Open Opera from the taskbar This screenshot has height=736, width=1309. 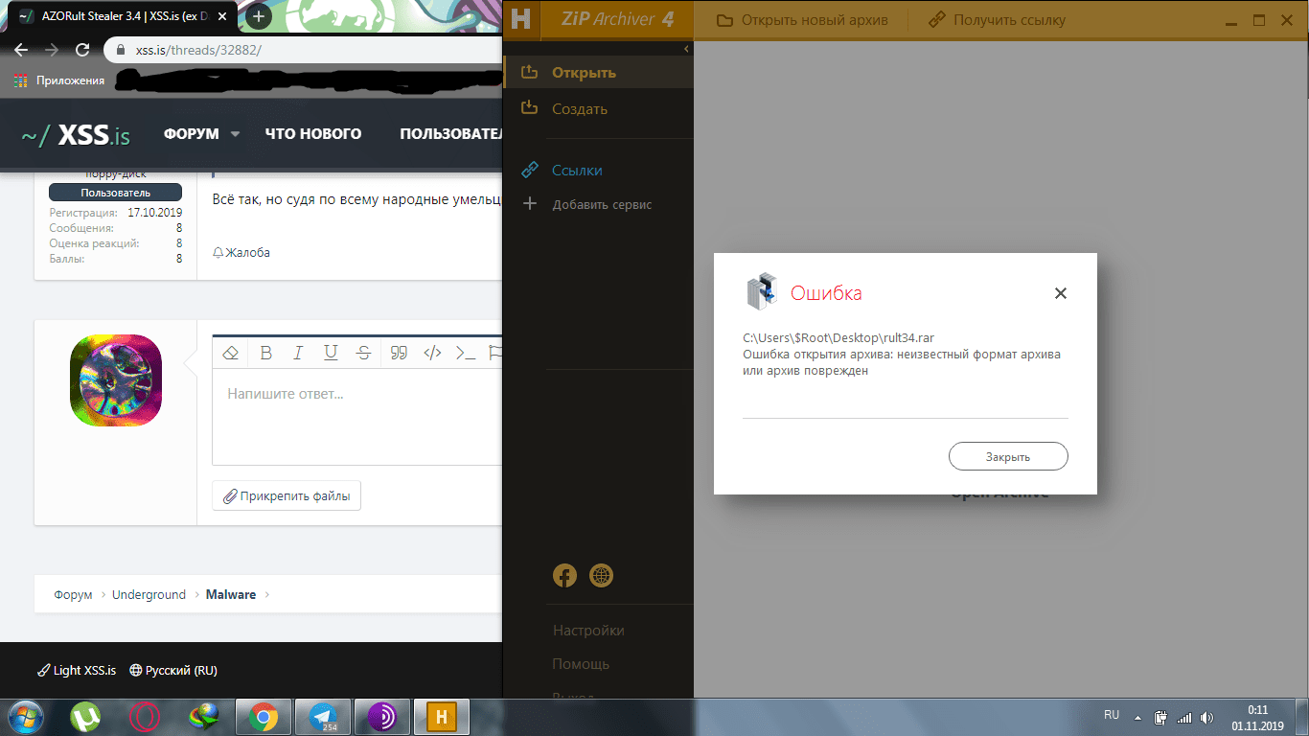coord(146,716)
